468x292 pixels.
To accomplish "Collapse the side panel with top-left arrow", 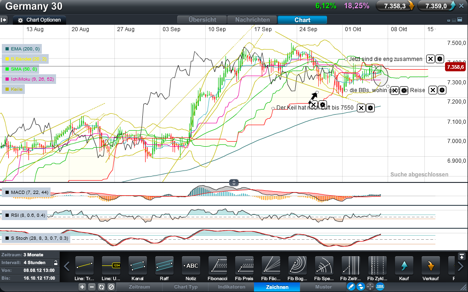I will [x=4, y=20].
